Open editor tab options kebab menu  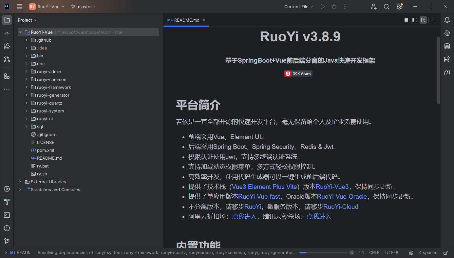[434, 20]
